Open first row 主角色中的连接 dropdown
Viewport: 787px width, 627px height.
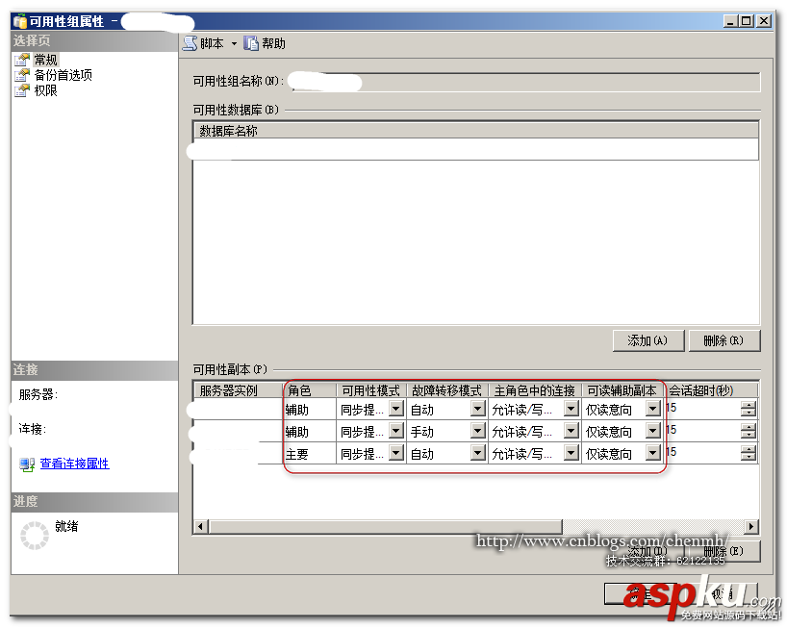coord(571,409)
